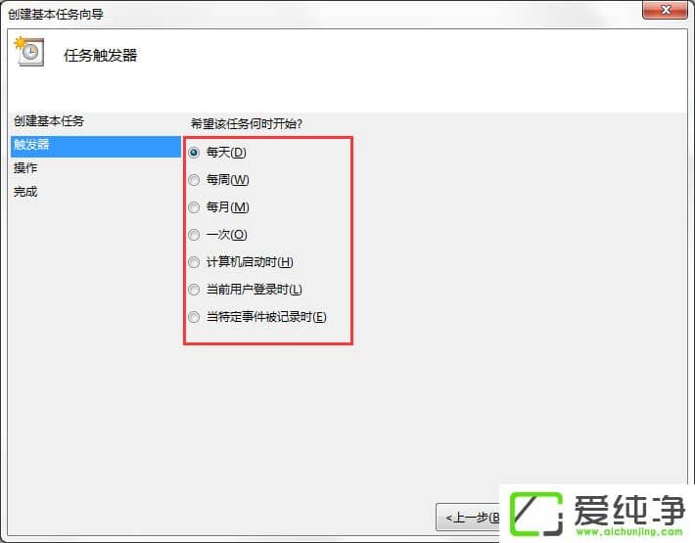
Task: Click the 创建基本任务向导 title bar
Action: 324,14
